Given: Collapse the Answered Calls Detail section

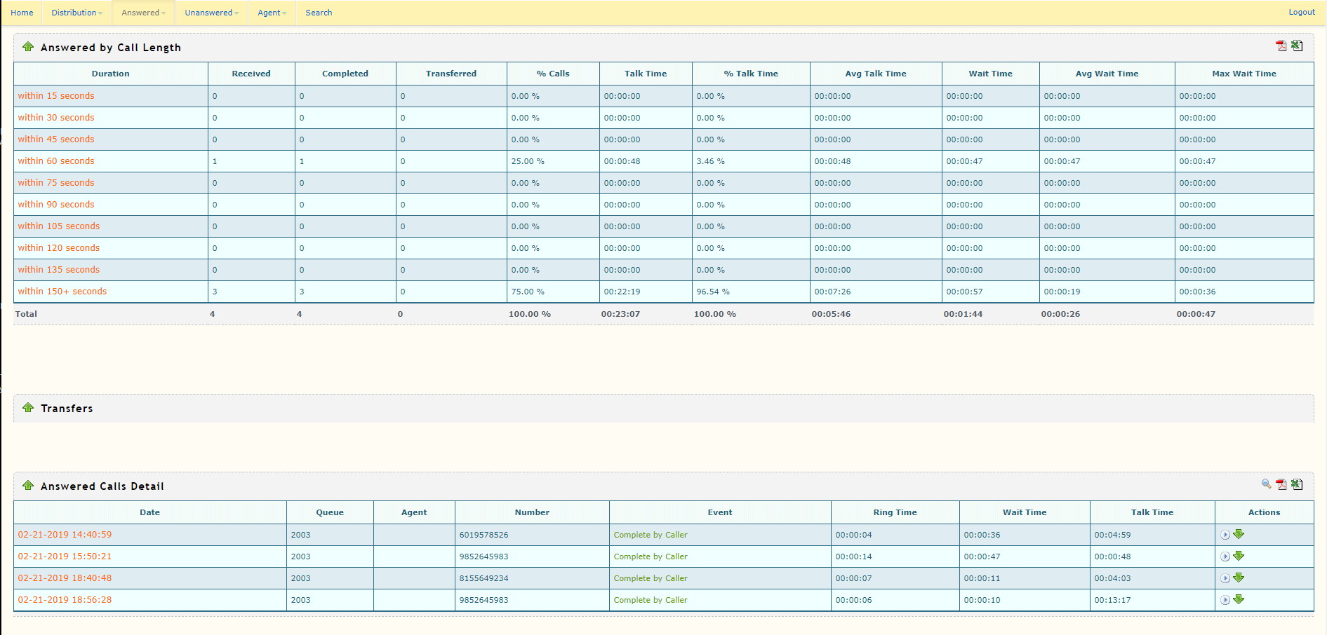Looking at the screenshot, I should (28, 486).
